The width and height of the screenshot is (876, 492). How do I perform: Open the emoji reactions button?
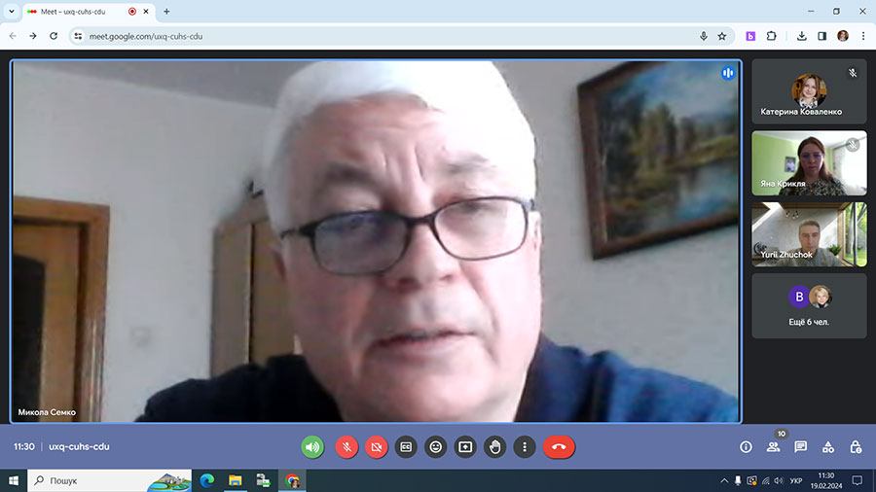click(x=435, y=447)
